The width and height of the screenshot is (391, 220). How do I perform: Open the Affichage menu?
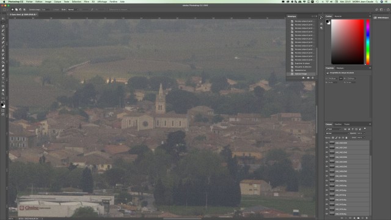[x=102, y=1]
